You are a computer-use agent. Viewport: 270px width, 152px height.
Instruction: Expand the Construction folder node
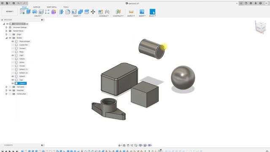tap(6, 94)
